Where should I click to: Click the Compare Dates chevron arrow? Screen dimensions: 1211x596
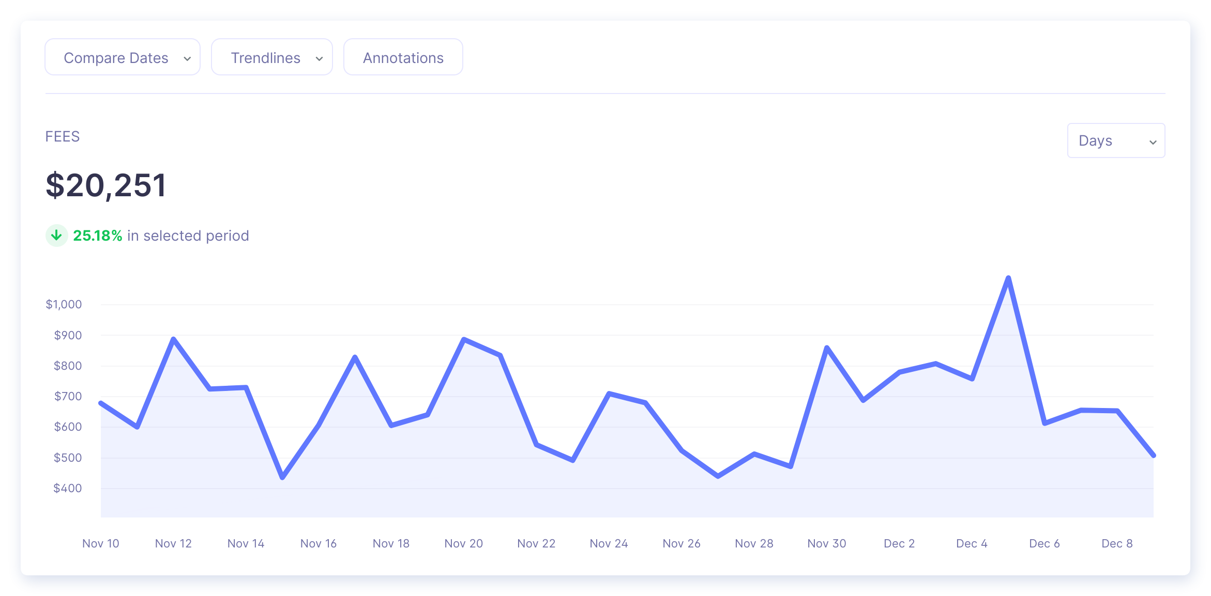click(187, 58)
